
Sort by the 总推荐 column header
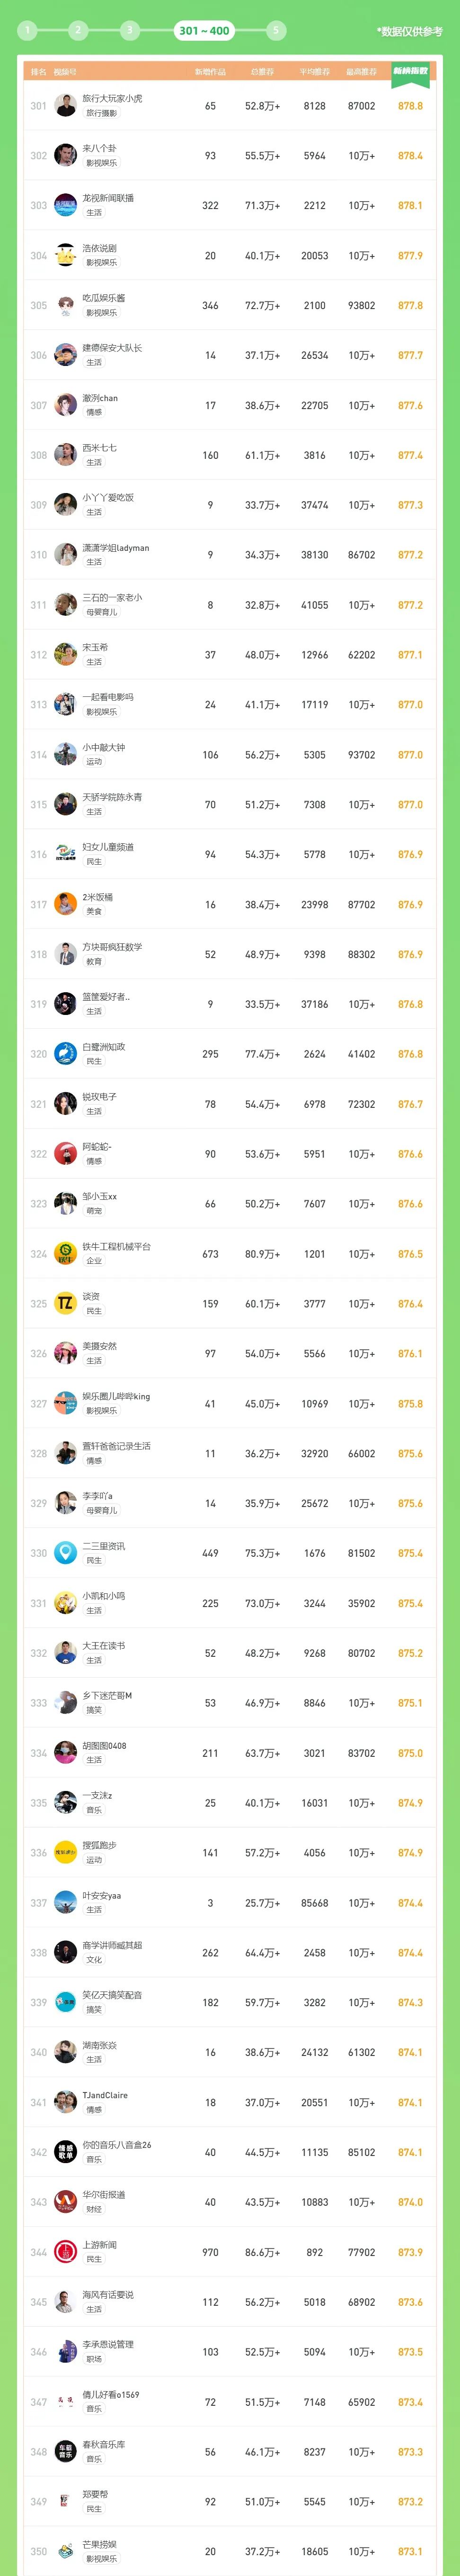[263, 72]
